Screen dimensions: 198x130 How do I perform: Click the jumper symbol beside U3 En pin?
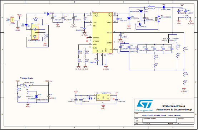pyautogui.click(x=90, y=99)
